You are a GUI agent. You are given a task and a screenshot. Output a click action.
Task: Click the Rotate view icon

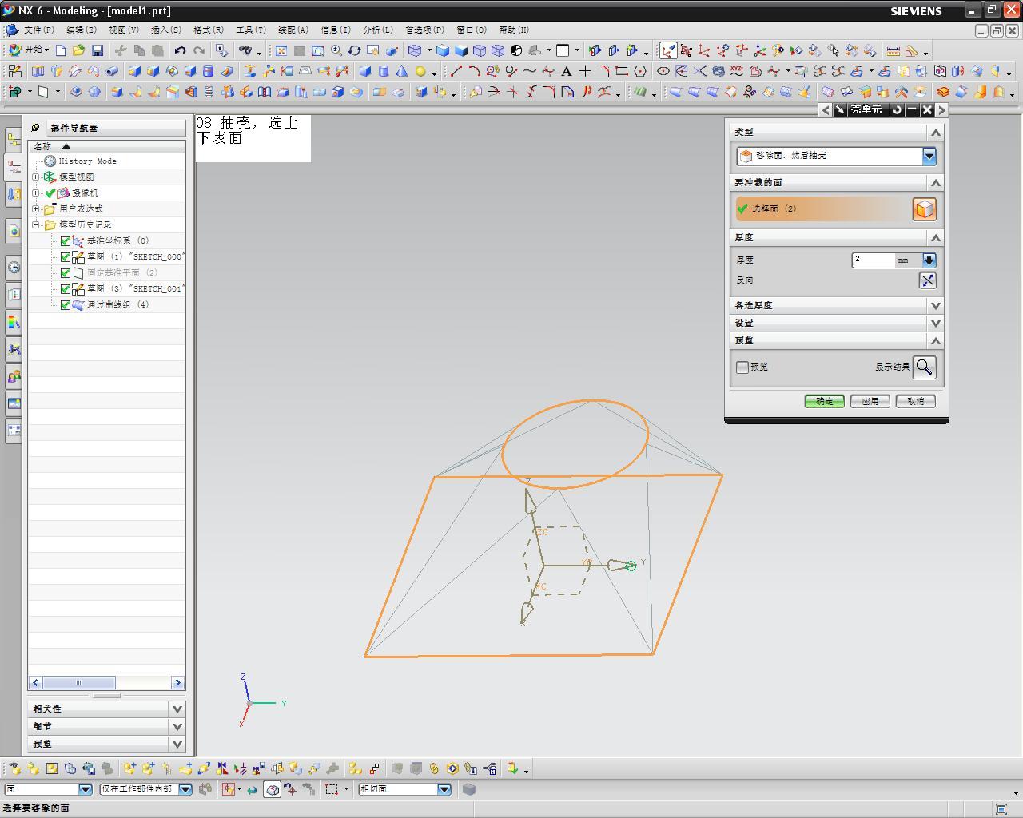354,50
